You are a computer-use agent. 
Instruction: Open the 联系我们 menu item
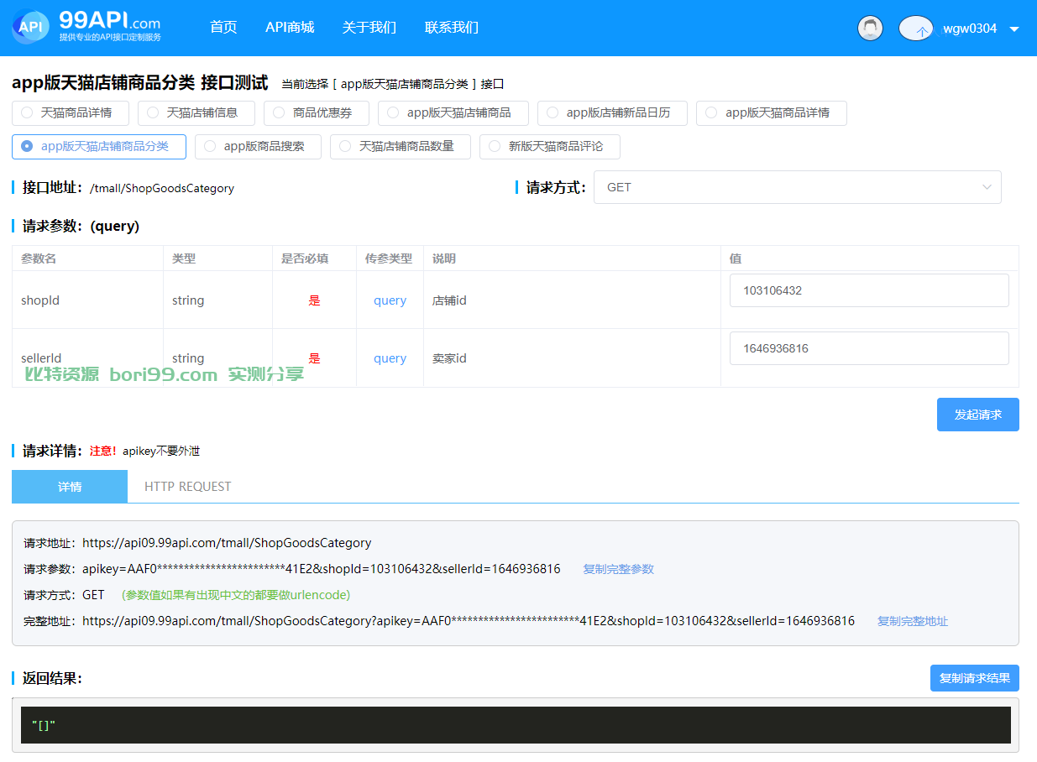452,28
